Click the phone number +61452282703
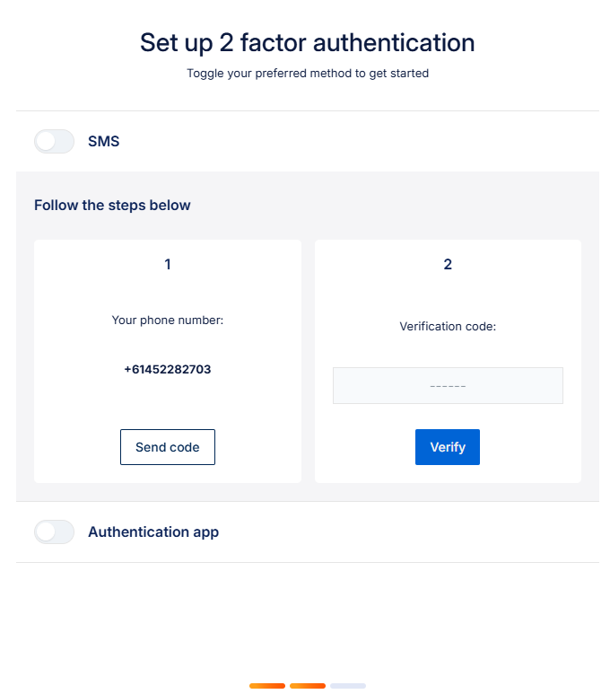Image resolution: width=610 pixels, height=694 pixels. click(168, 369)
